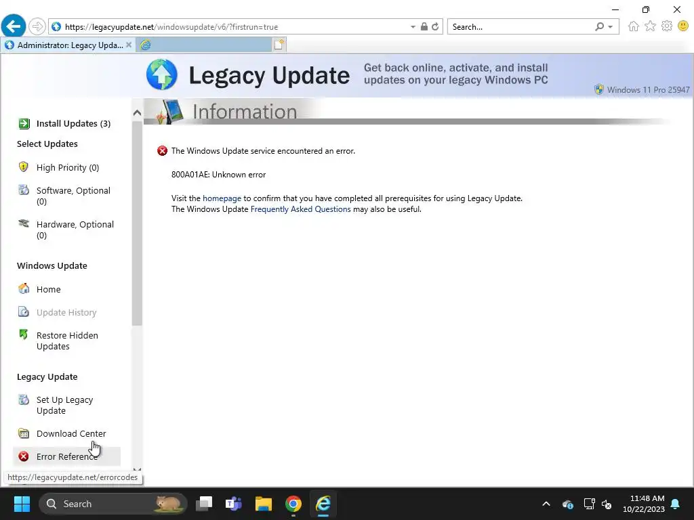The image size is (694, 520).
Task: Open Download Center link
Action: (71, 434)
